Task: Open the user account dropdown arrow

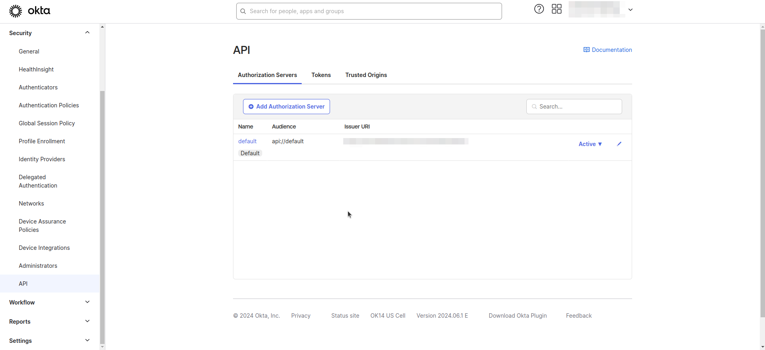Action: (x=630, y=10)
